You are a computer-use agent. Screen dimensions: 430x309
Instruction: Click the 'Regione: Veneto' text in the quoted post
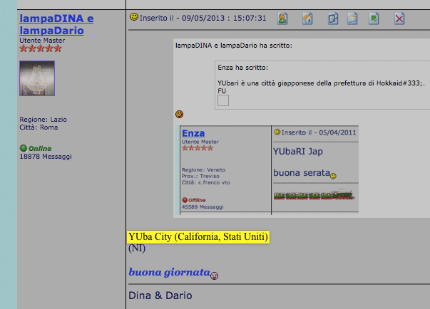pos(203,169)
